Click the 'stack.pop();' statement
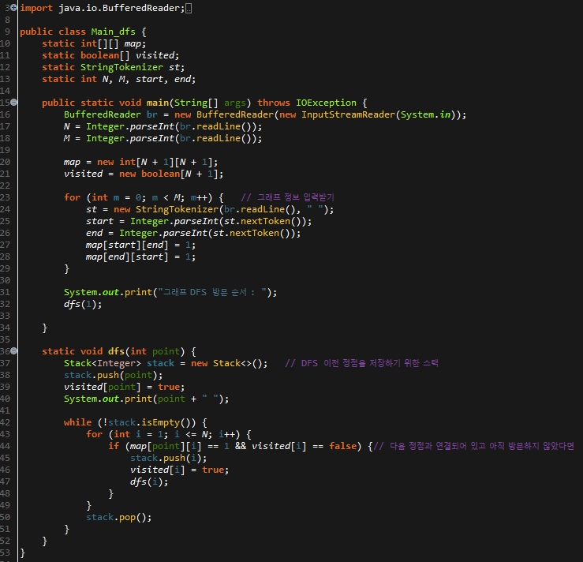The image size is (583, 562). tap(118, 517)
